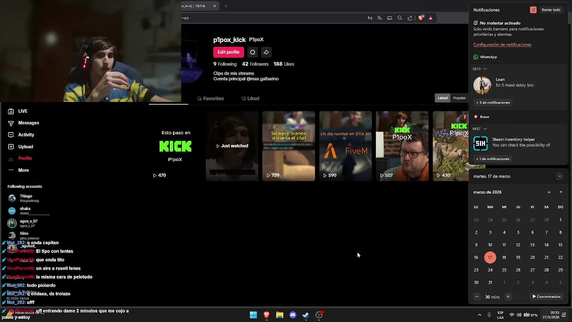Decrease focus time with minus button

(x=477, y=297)
